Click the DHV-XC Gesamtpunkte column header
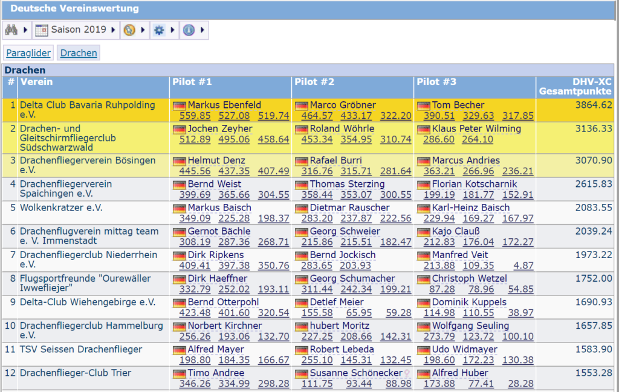 [575, 87]
